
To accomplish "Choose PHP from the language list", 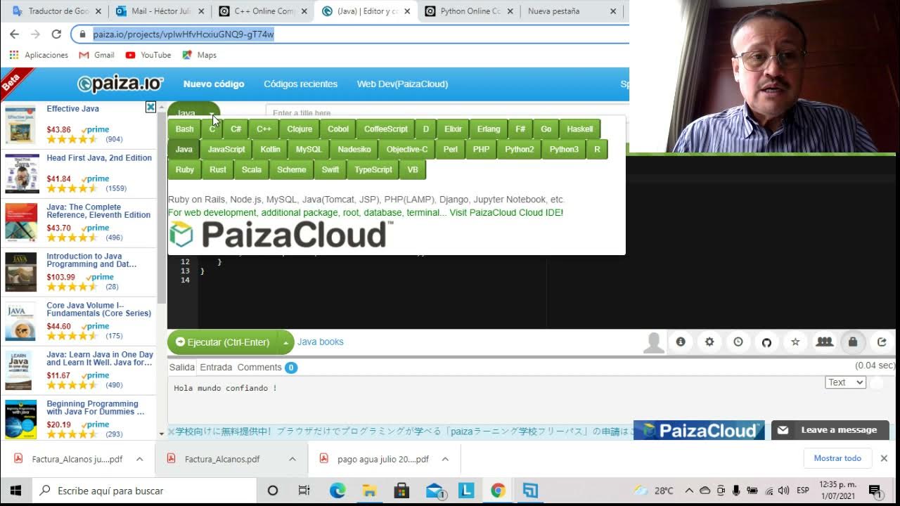I will pos(481,149).
